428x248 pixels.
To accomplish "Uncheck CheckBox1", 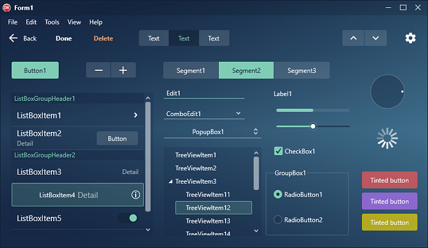I will point(278,151).
